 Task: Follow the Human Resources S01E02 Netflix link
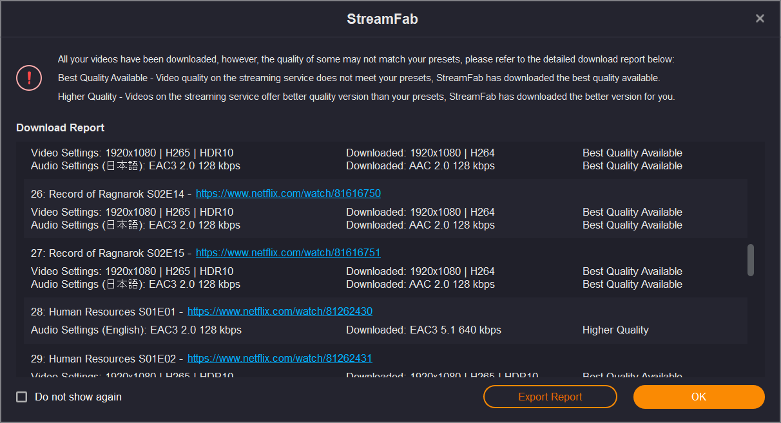(x=280, y=358)
